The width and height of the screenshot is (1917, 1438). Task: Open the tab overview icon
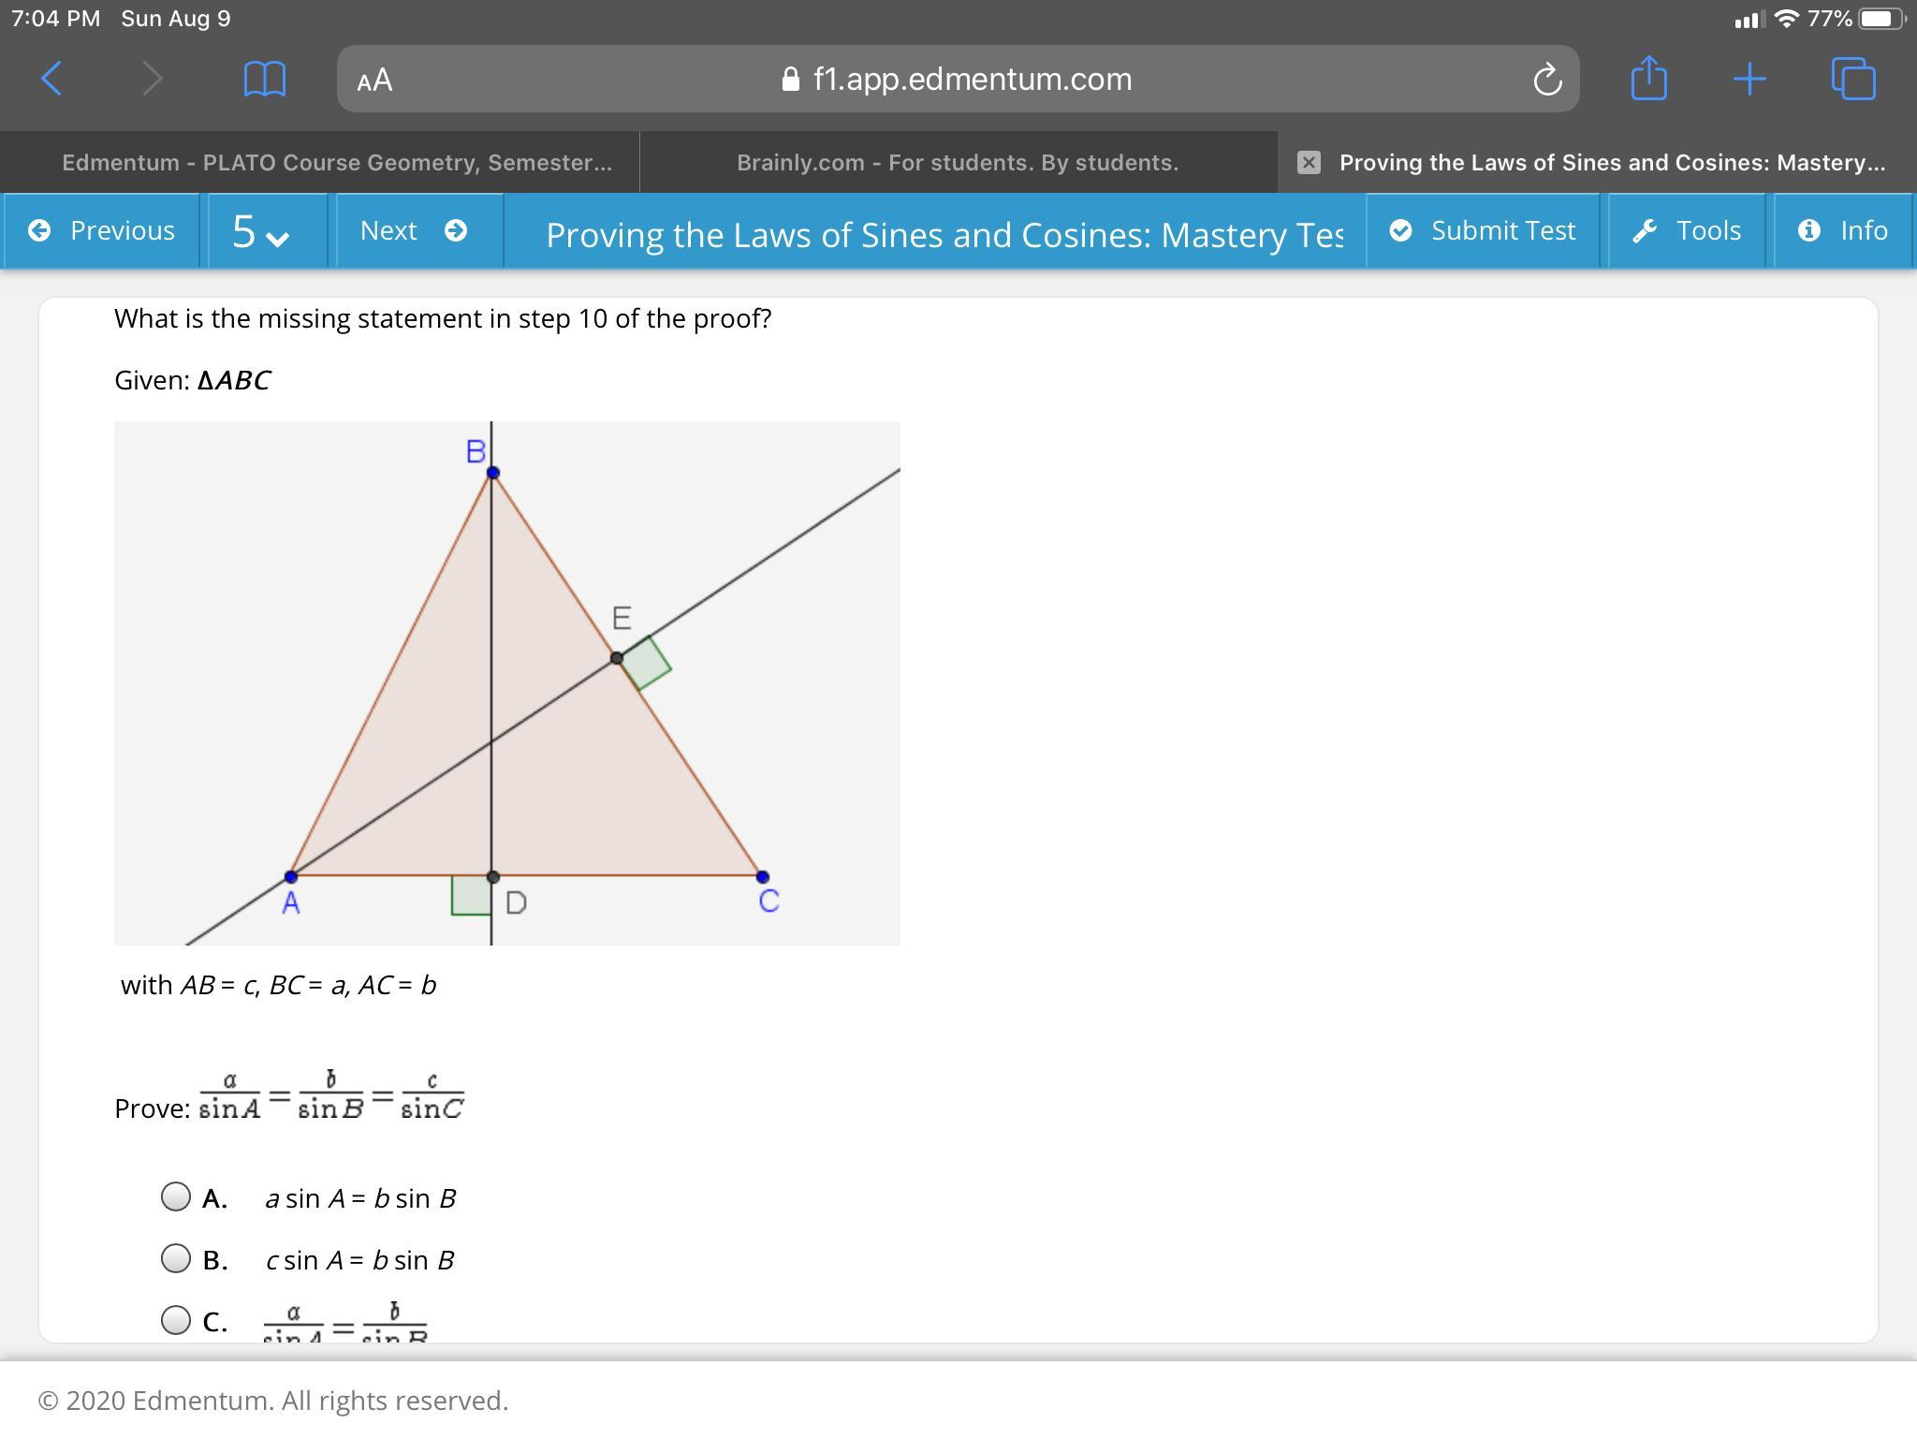pos(1852,79)
